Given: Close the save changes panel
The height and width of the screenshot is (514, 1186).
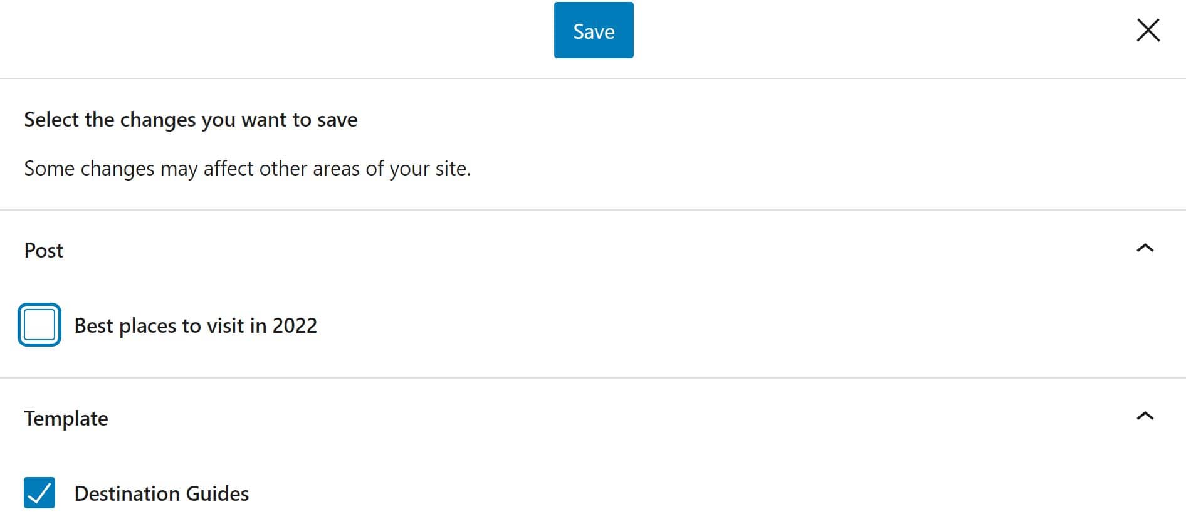Looking at the screenshot, I should [1148, 30].
